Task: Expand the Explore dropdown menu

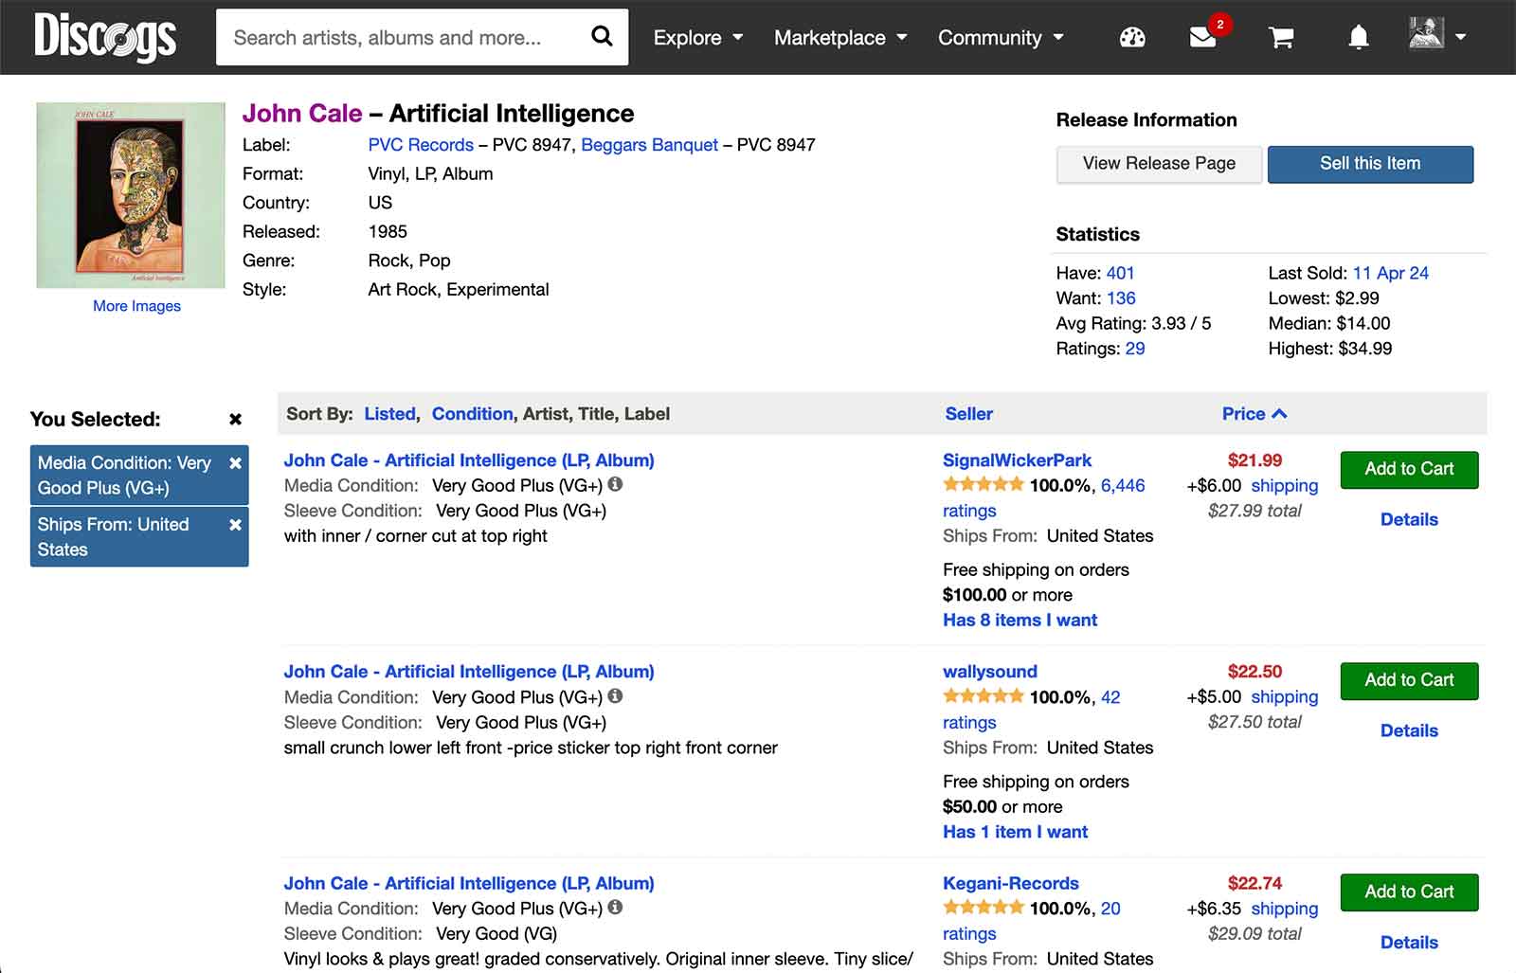Action: 697,38
